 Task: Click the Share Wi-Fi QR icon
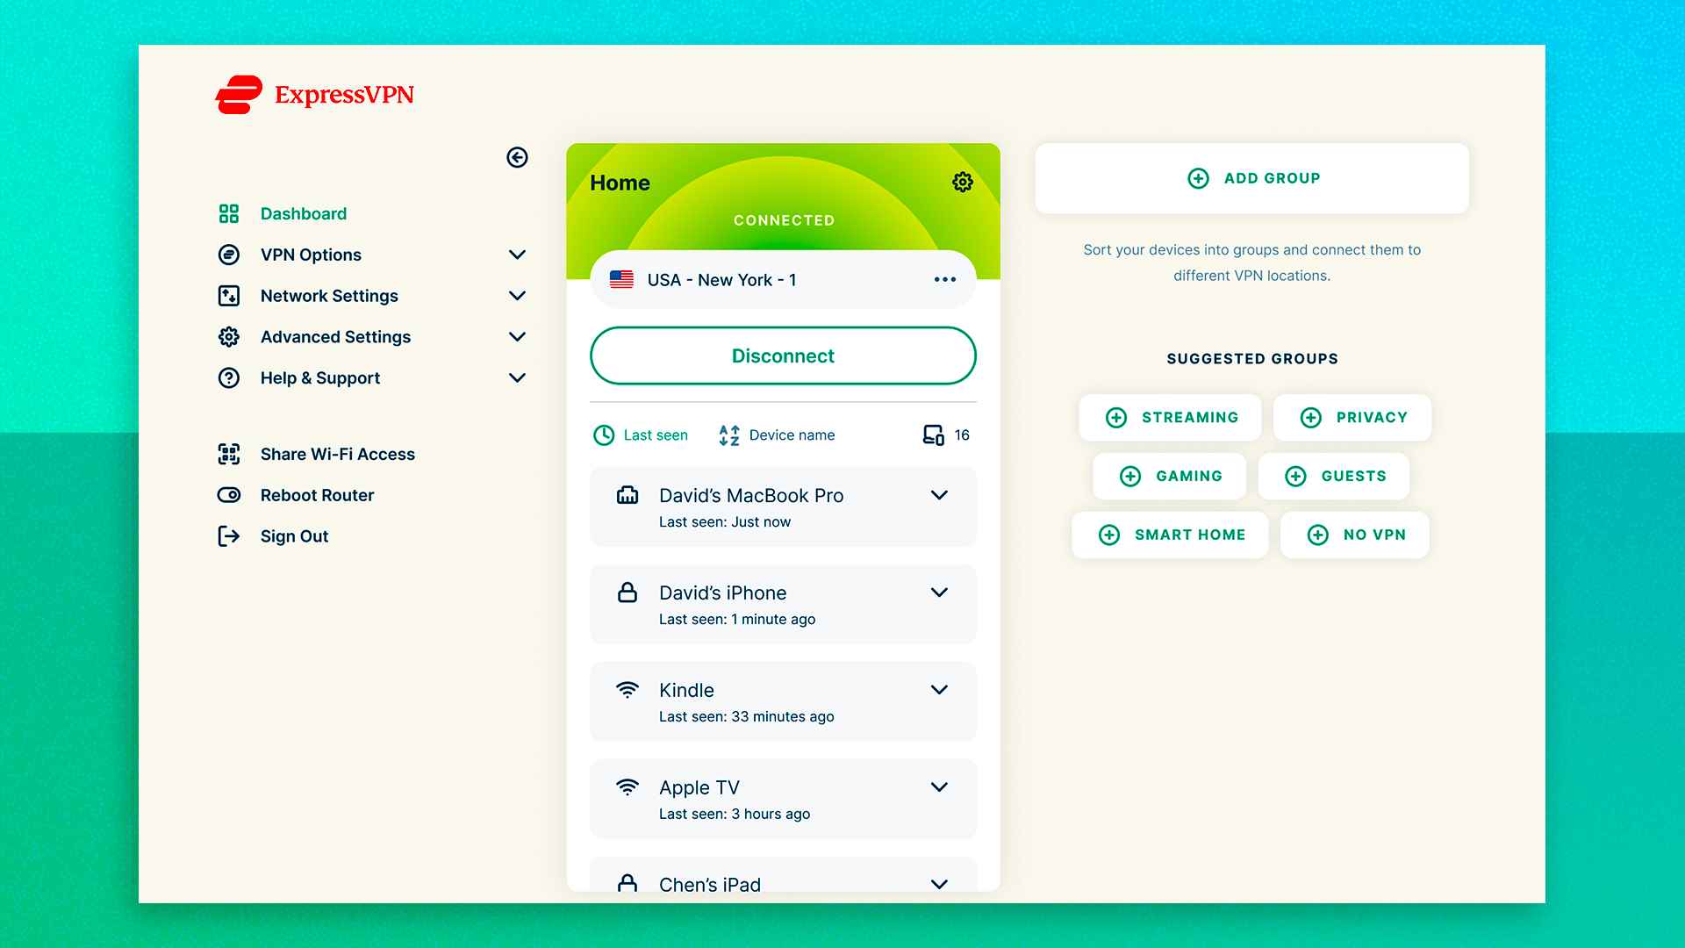pyautogui.click(x=229, y=454)
